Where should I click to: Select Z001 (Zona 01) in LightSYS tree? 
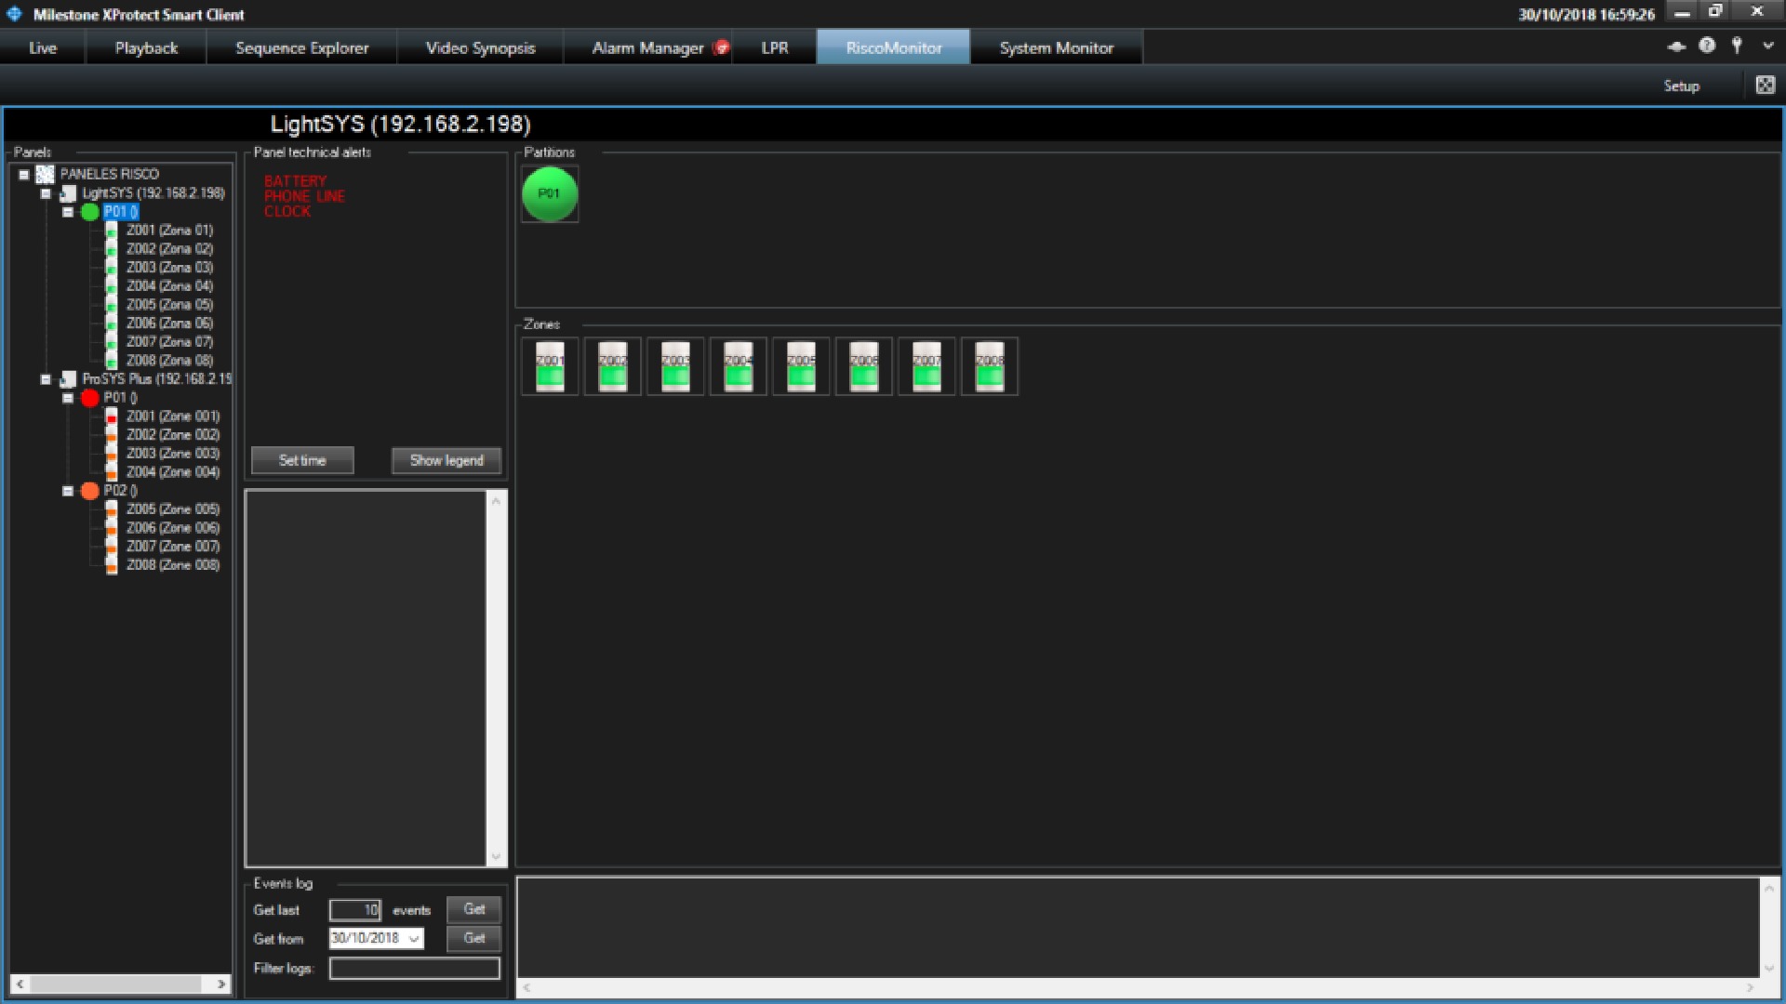tap(169, 231)
